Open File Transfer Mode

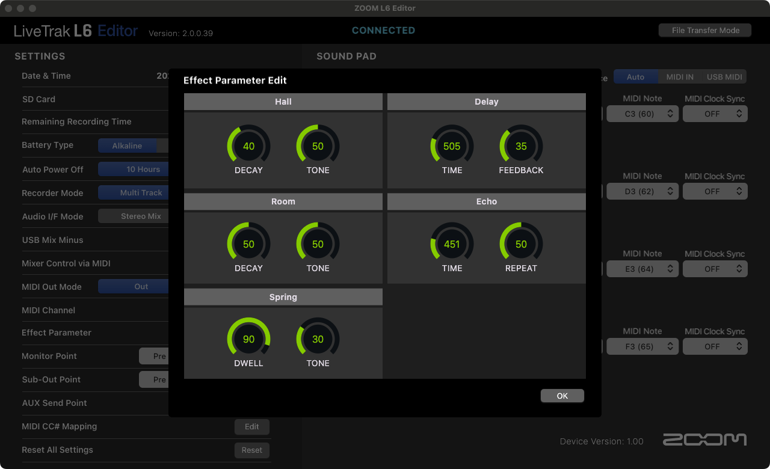click(705, 31)
